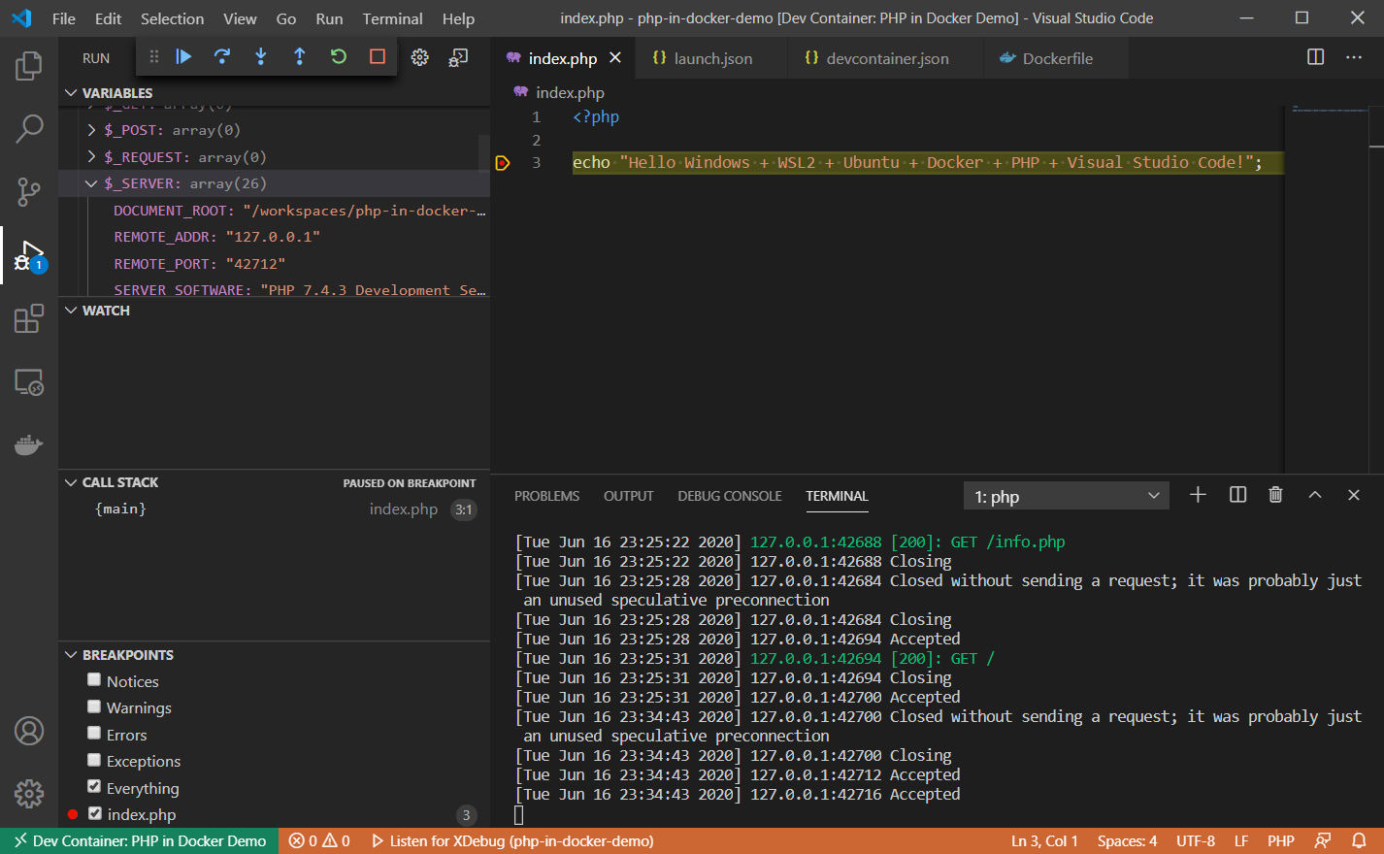Viewport: 1384px width, 854px height.
Task: Open the Source Control view
Action: [29, 191]
